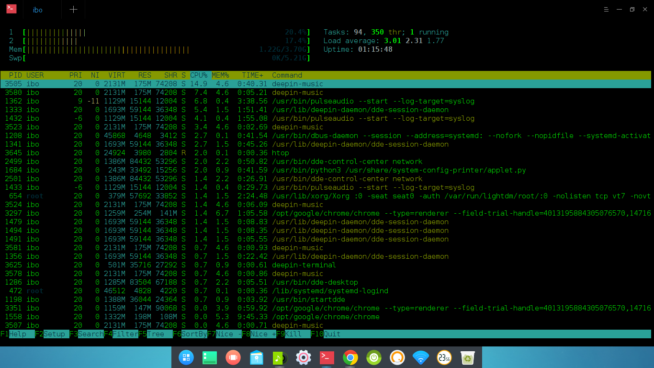654x368 pixels.
Task: Open F6 SortBy in htop footer
Action: [190, 334]
